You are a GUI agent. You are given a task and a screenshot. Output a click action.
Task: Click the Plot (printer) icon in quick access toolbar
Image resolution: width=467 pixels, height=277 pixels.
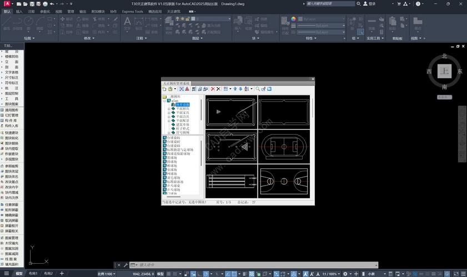click(45, 4)
